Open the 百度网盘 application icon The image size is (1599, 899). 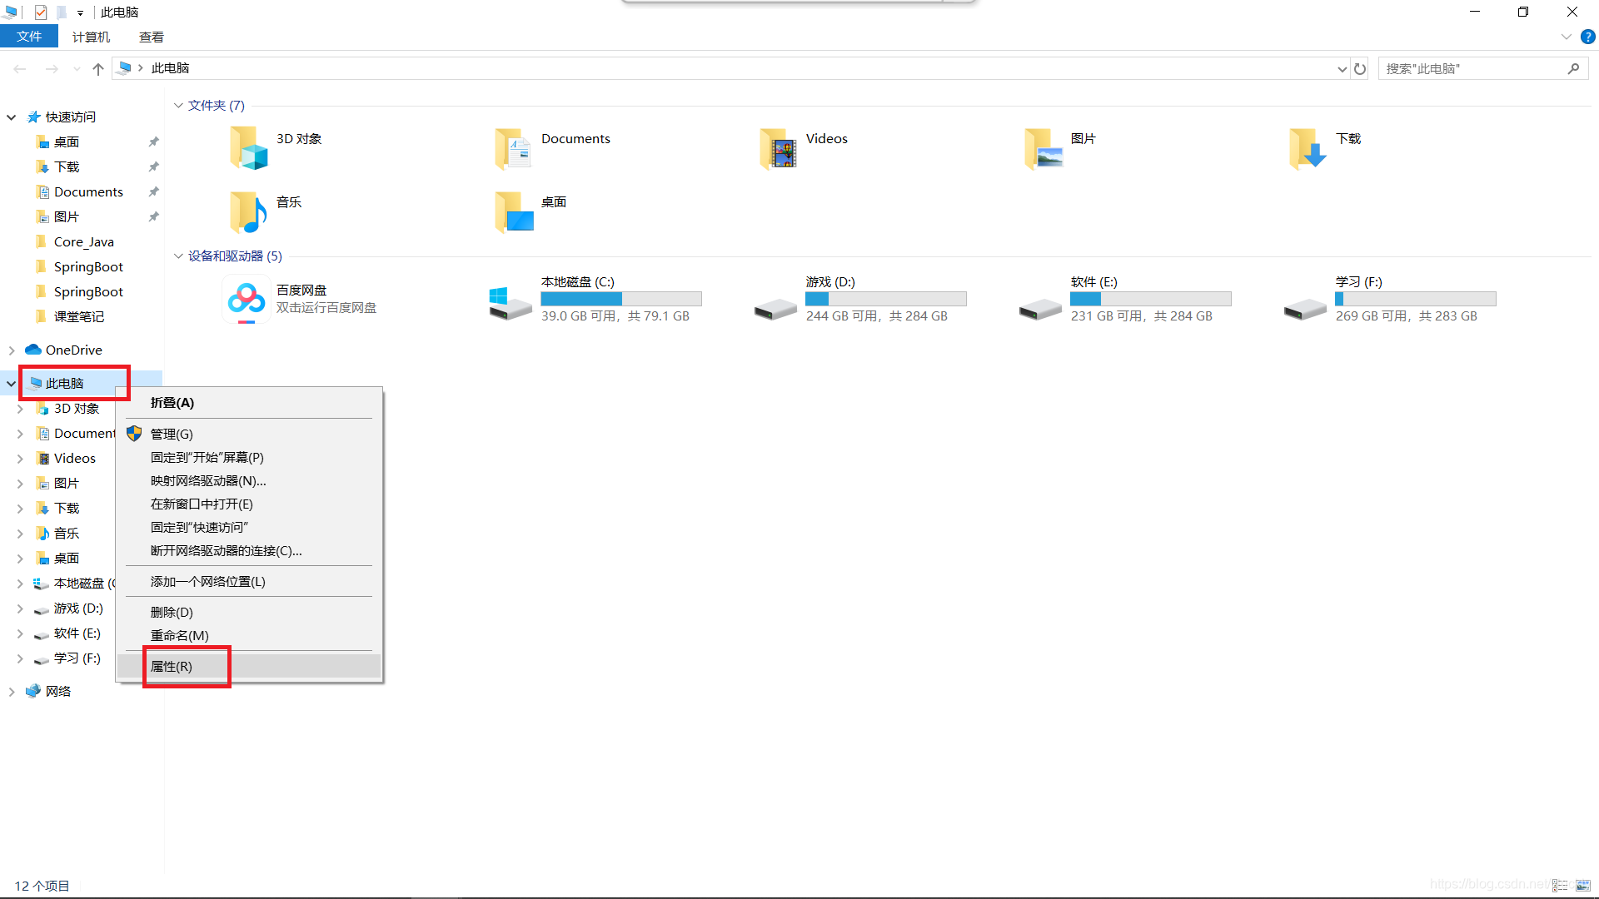click(x=244, y=299)
